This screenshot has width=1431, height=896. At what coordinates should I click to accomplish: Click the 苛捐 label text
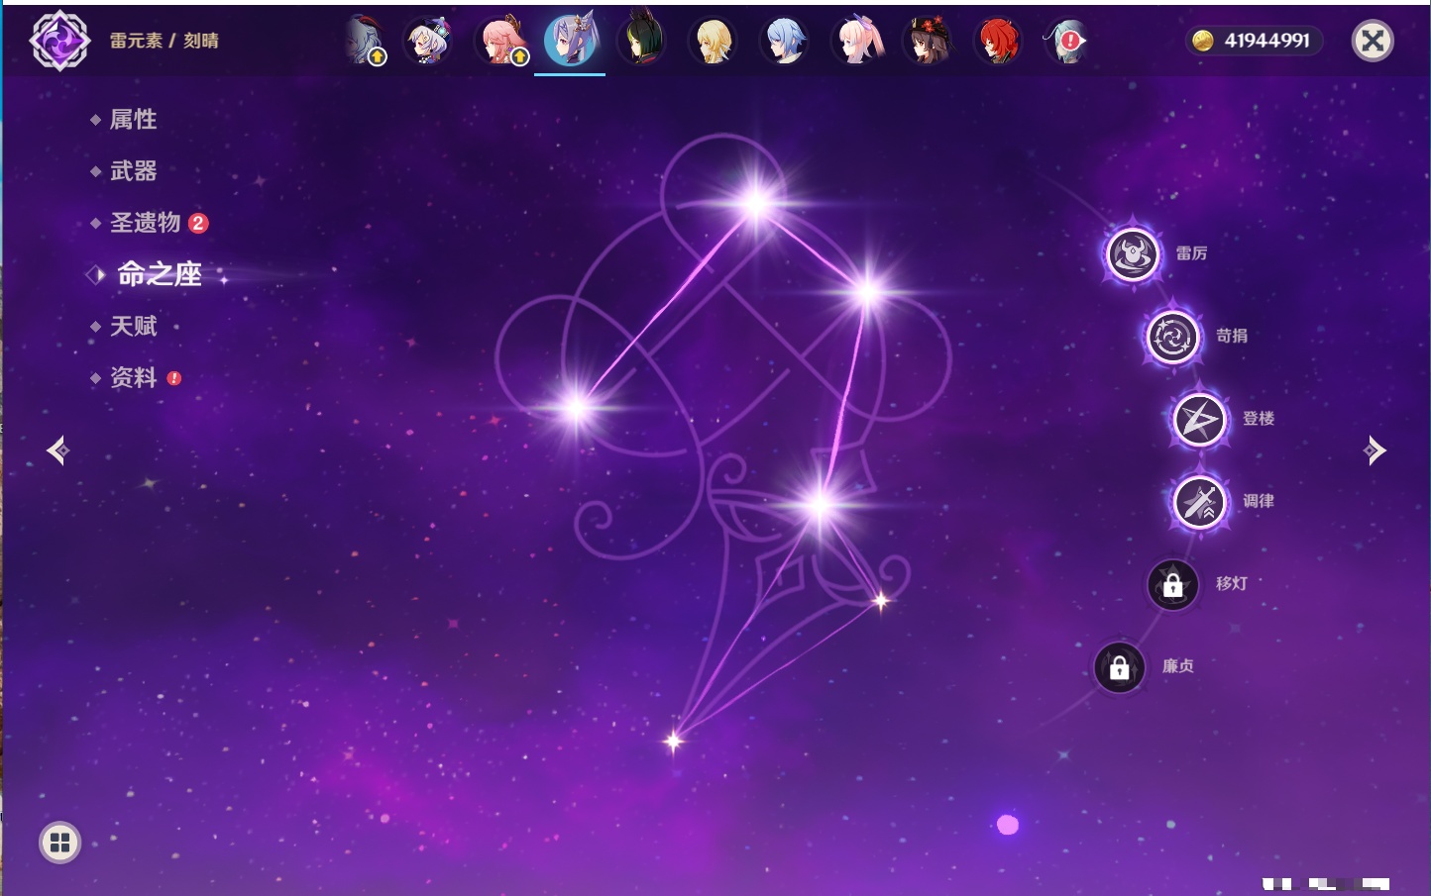[x=1232, y=336]
